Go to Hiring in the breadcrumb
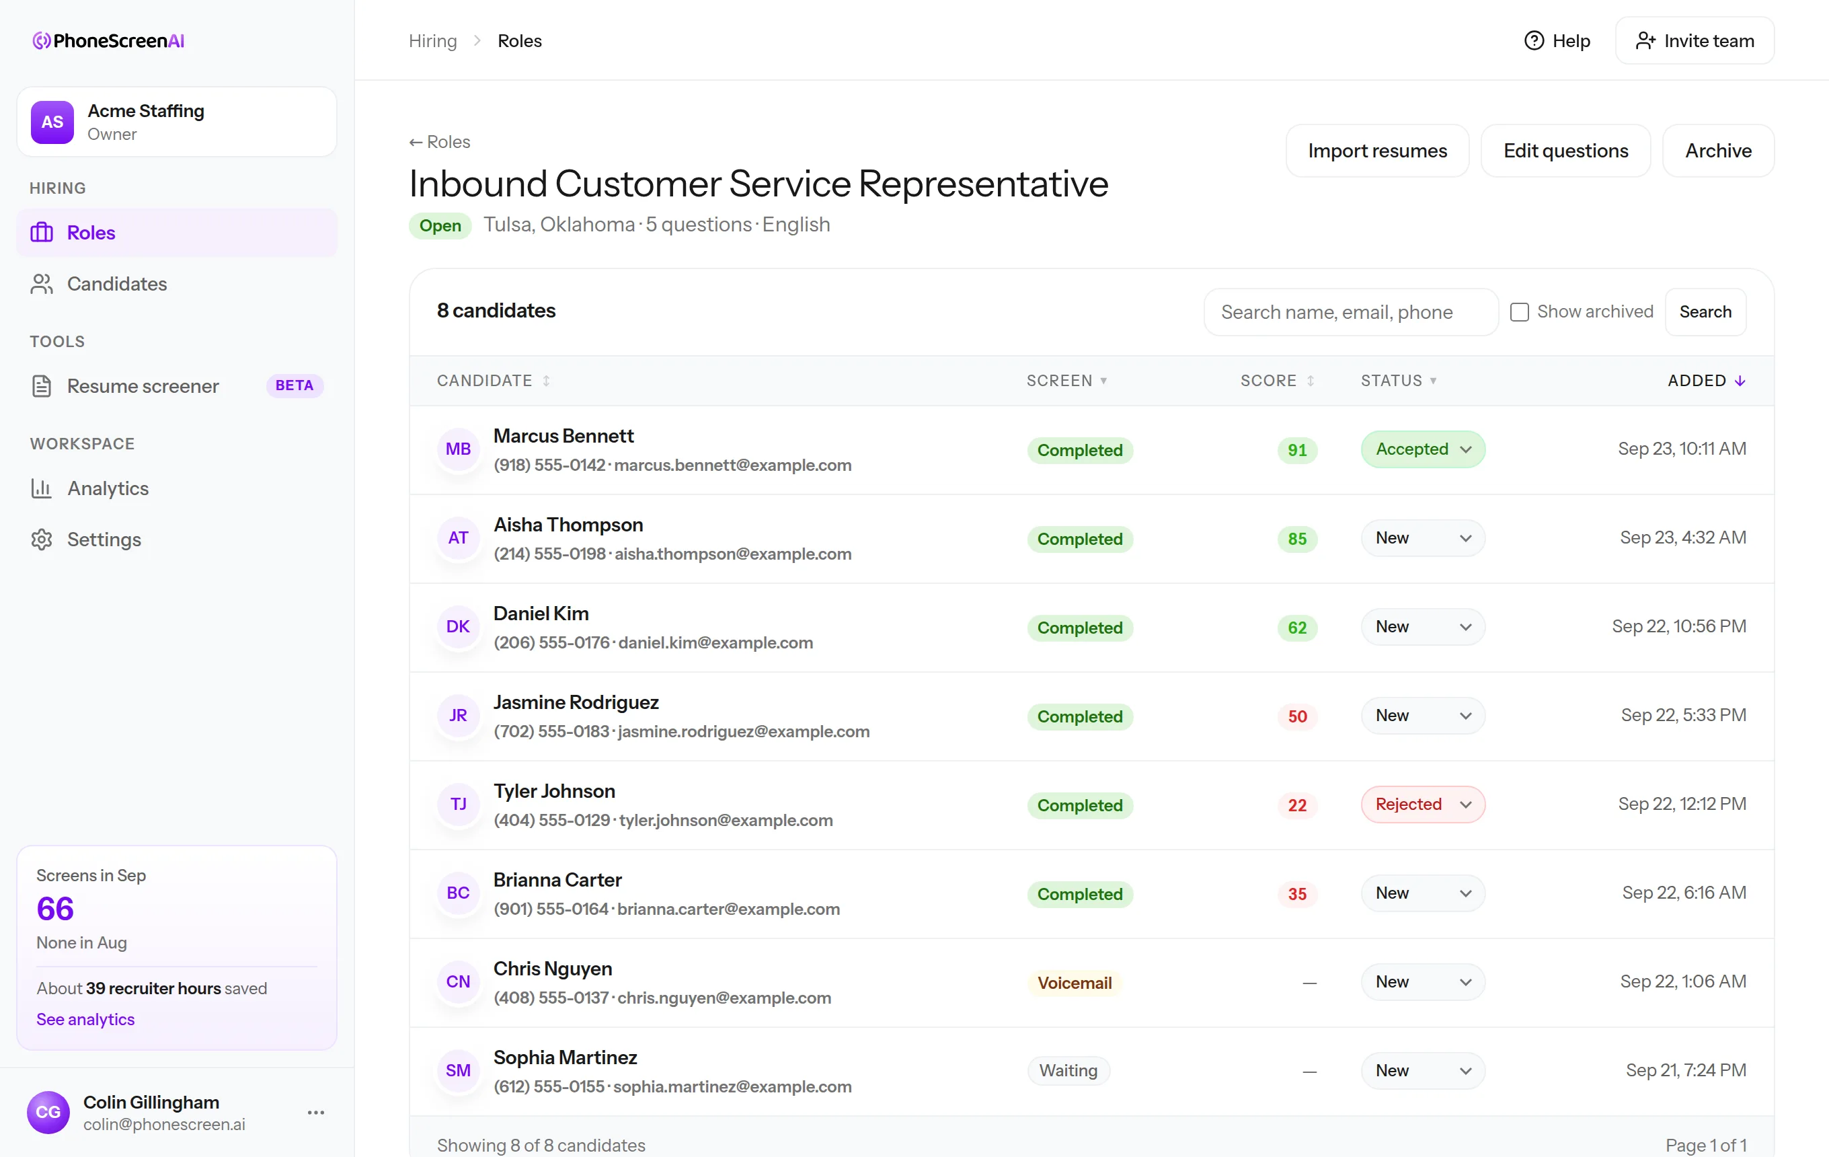Image resolution: width=1829 pixels, height=1157 pixels. (433, 40)
